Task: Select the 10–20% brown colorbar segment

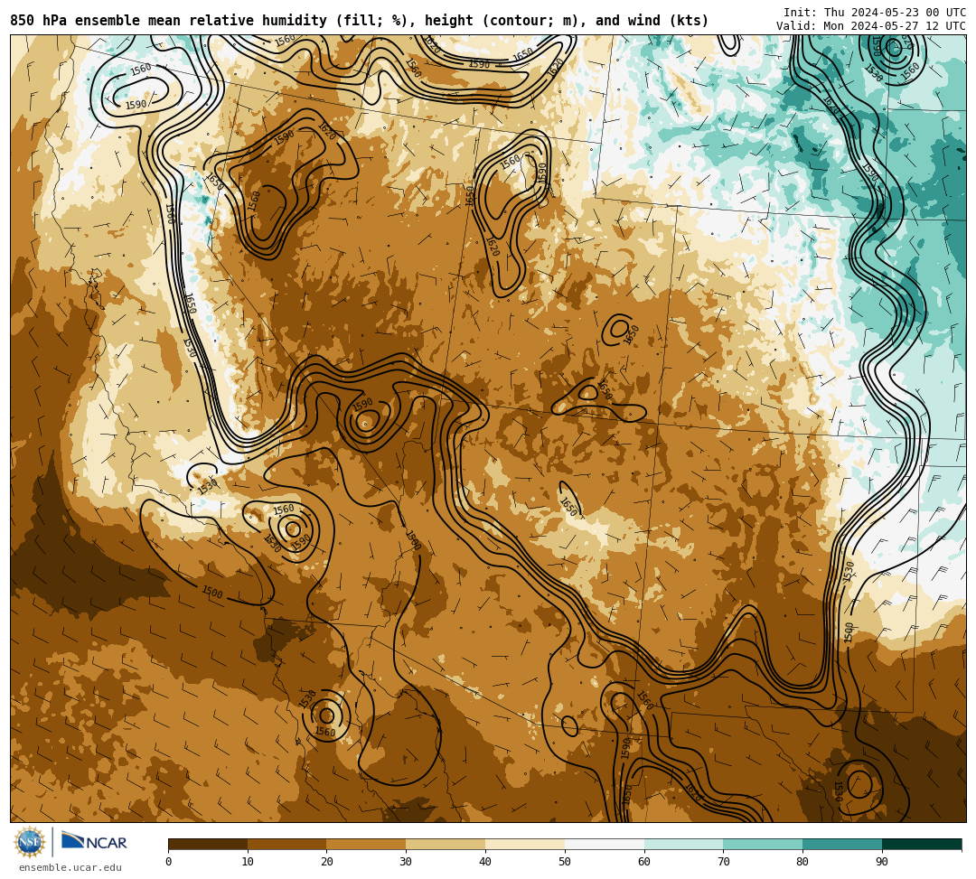Action: tap(287, 844)
